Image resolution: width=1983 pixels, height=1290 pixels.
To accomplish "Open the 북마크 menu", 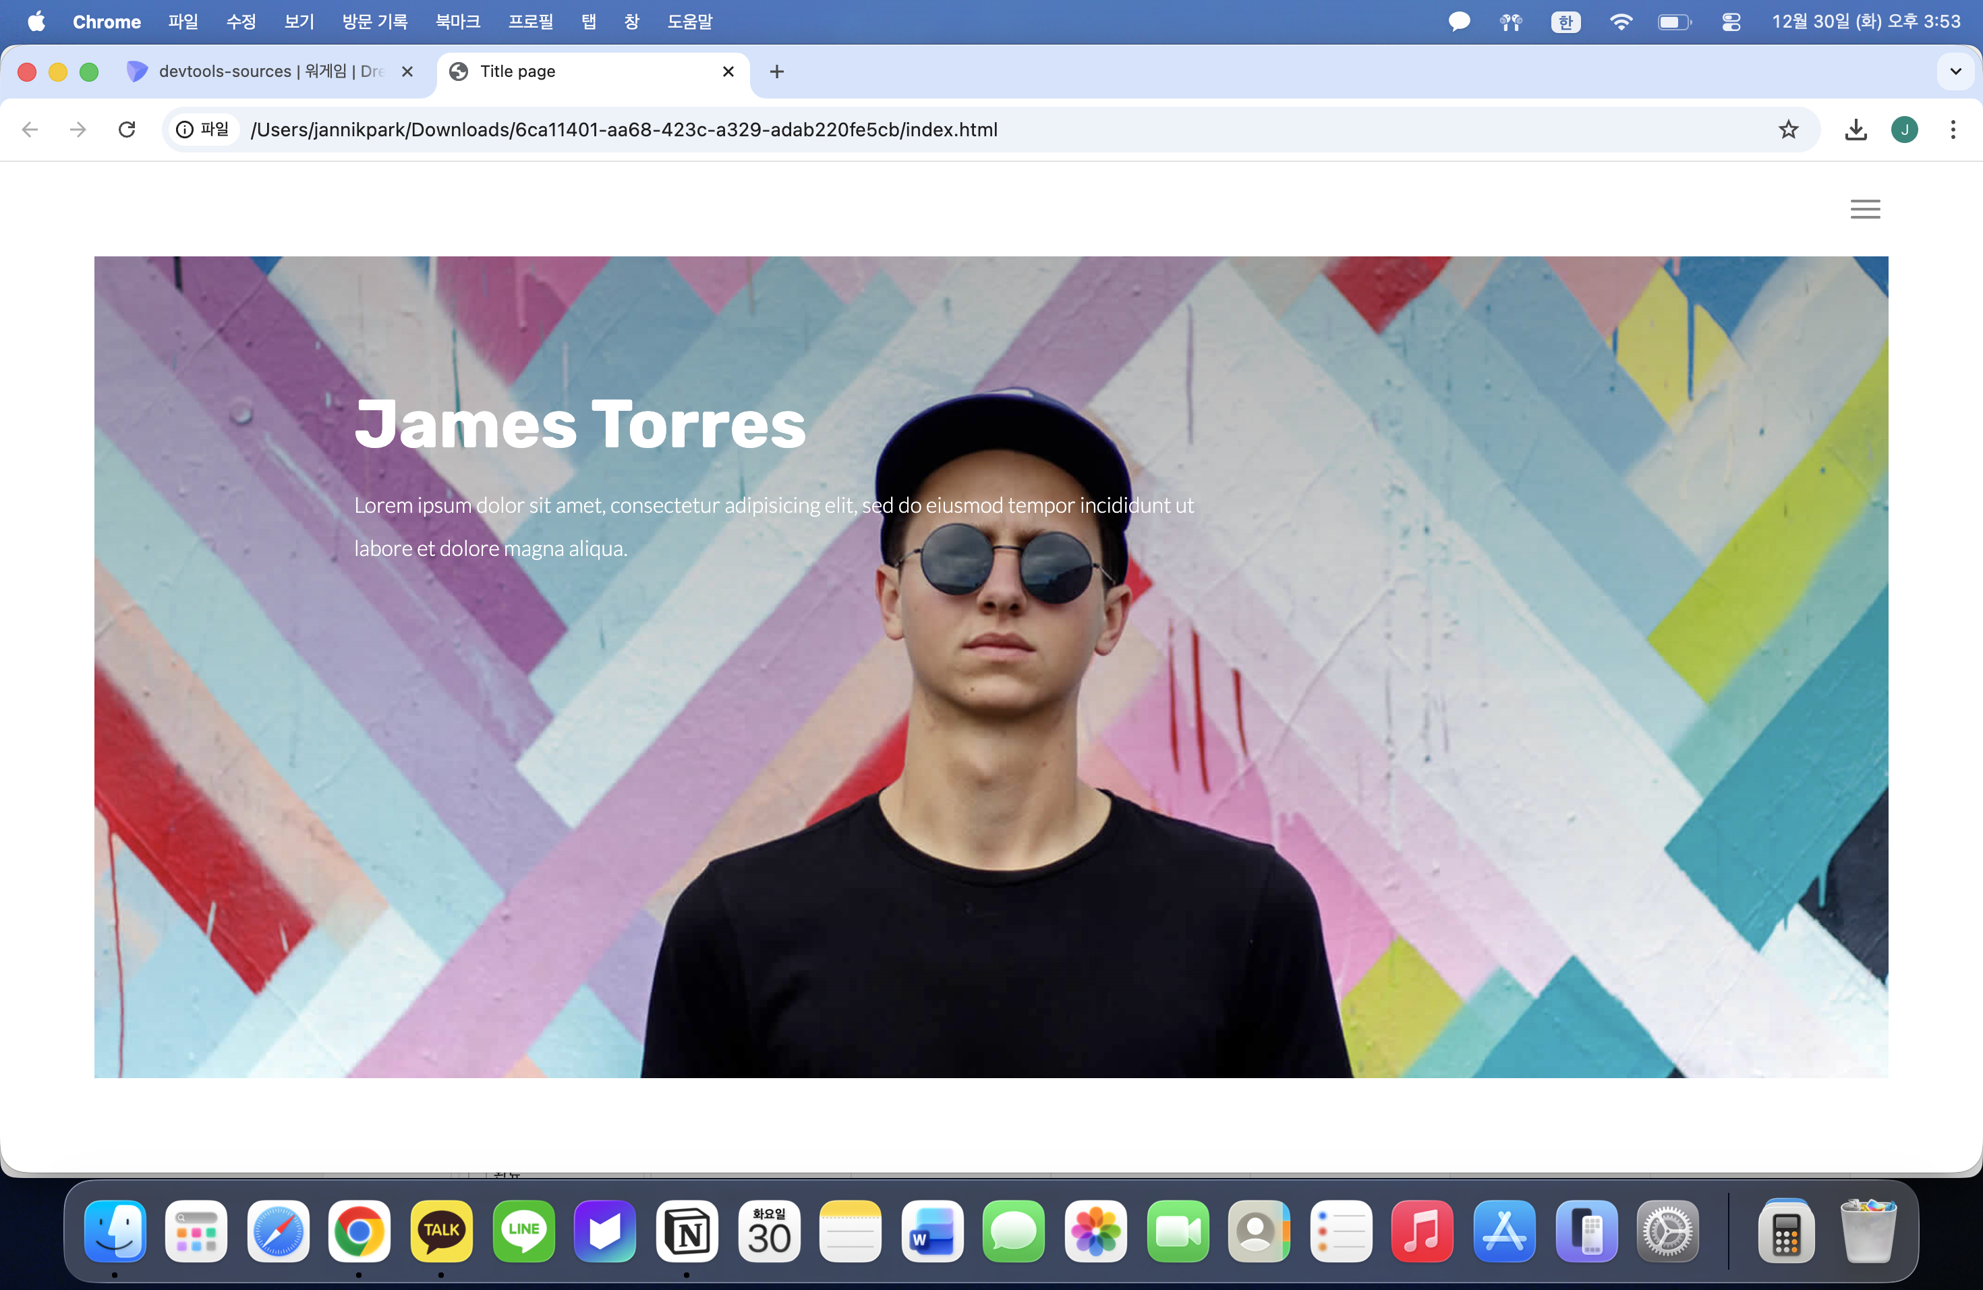I will [457, 22].
